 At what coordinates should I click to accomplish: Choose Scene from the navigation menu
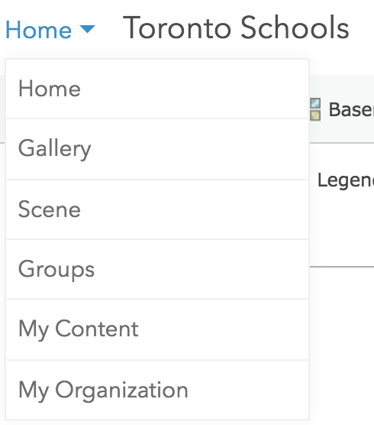(157, 209)
